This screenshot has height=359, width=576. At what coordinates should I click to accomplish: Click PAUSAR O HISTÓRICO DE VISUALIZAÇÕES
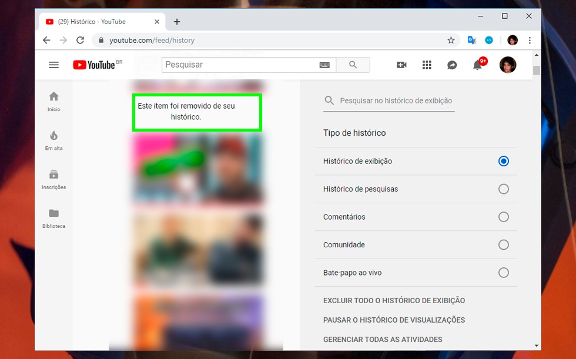tap(394, 320)
